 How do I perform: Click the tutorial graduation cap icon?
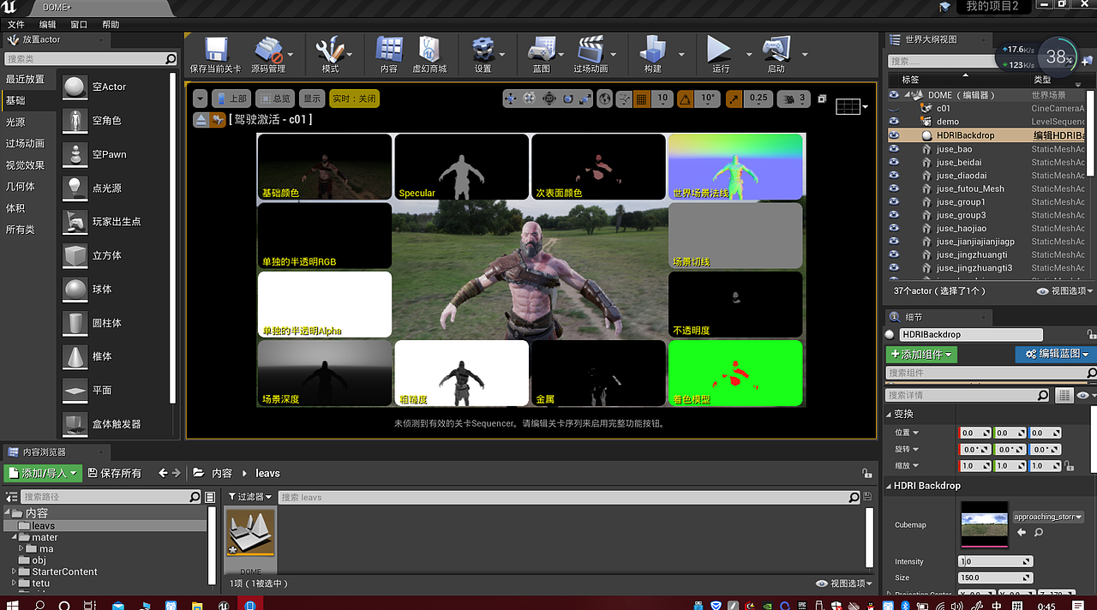tap(945, 7)
